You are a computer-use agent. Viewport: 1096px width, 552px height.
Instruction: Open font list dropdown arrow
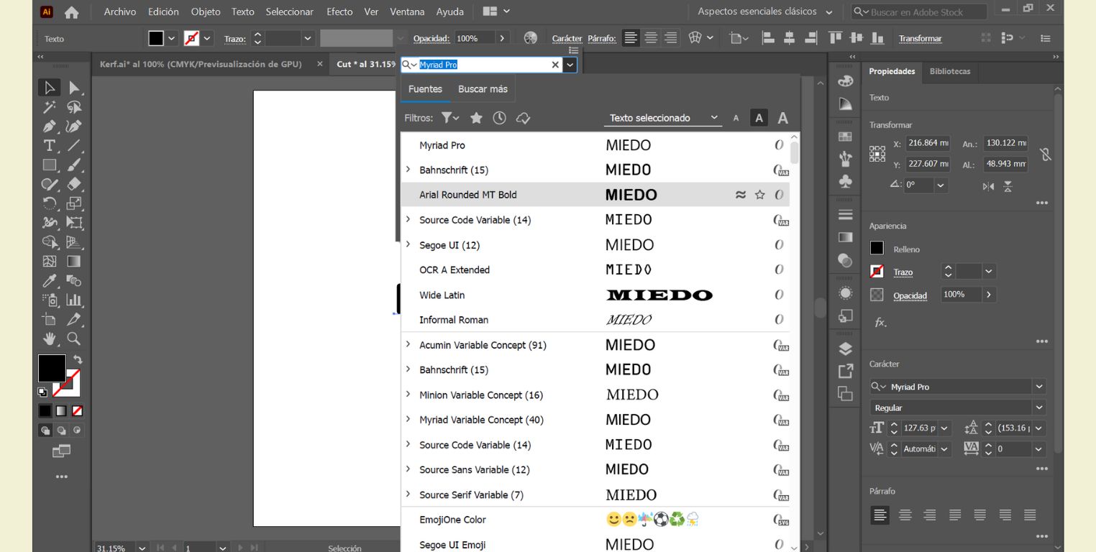(x=570, y=65)
